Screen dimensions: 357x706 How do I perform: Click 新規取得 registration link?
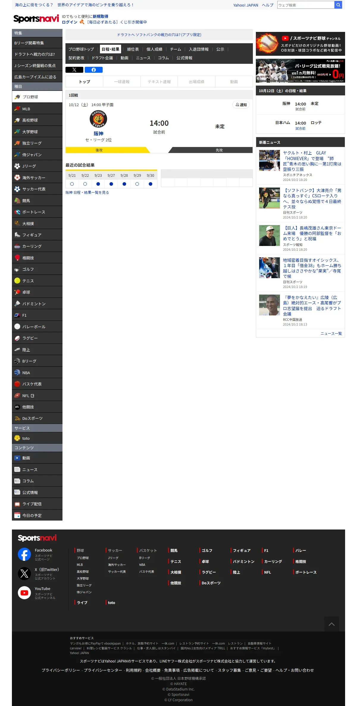coord(101,16)
